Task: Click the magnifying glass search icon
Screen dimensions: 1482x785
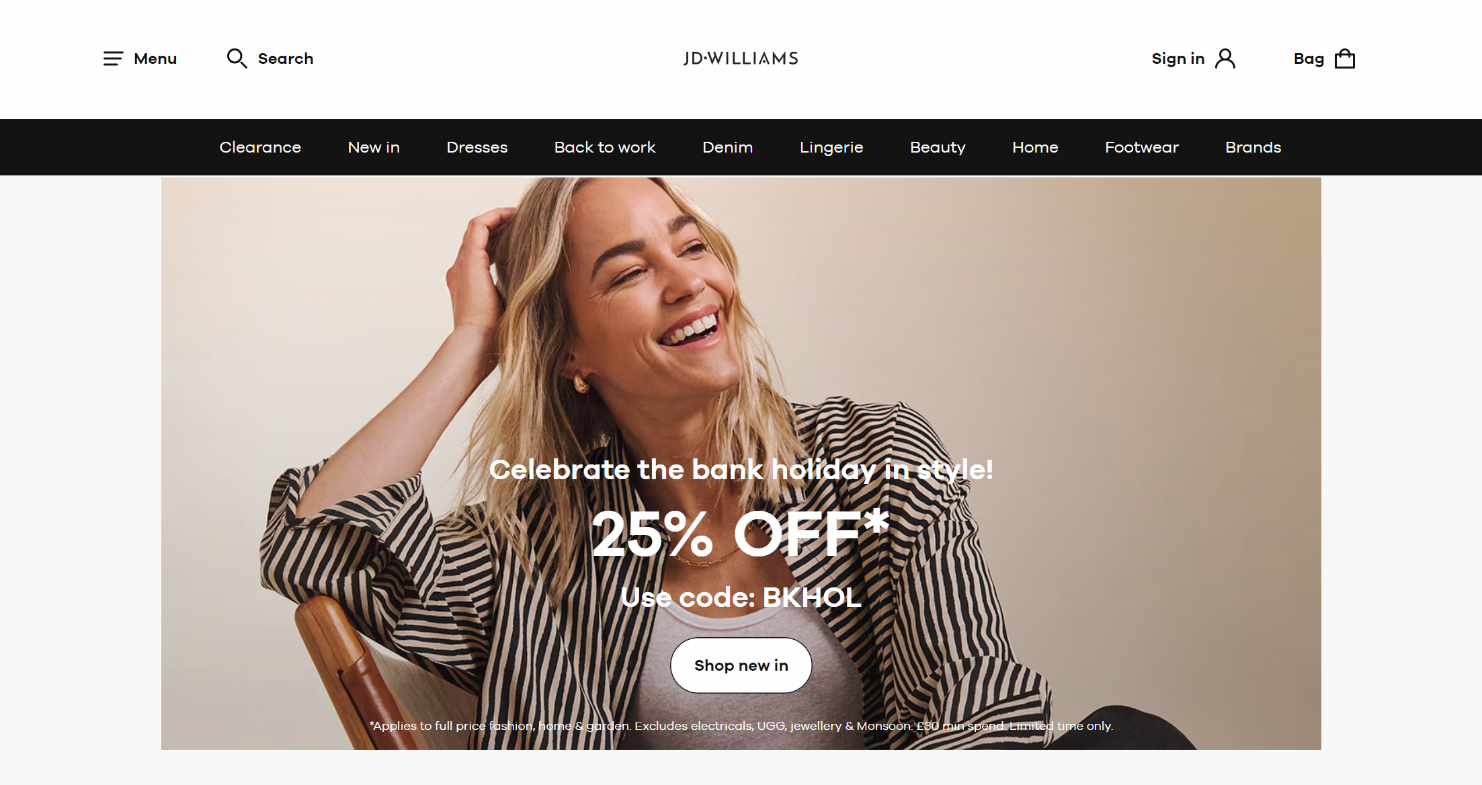Action: point(237,58)
